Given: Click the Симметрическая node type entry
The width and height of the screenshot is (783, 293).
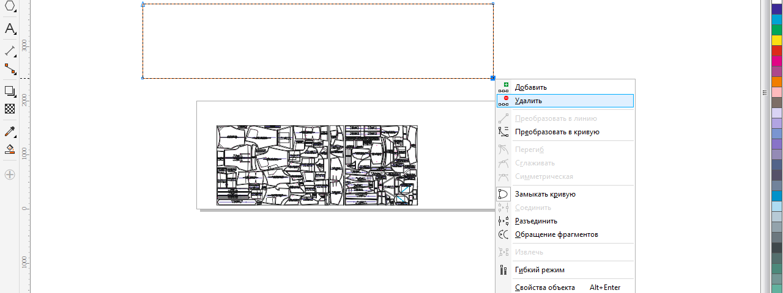Looking at the screenshot, I should [x=565, y=176].
